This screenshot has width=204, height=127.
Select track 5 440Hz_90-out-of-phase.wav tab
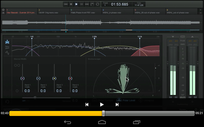click(150, 11)
